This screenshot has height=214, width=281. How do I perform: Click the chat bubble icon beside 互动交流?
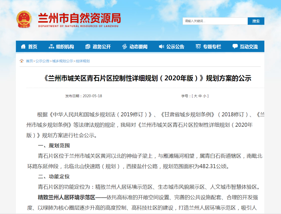235,46
